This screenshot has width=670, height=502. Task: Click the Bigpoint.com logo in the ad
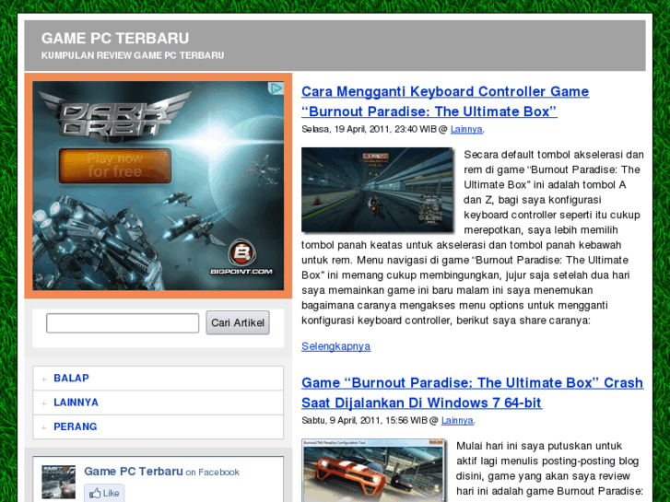tap(241, 258)
